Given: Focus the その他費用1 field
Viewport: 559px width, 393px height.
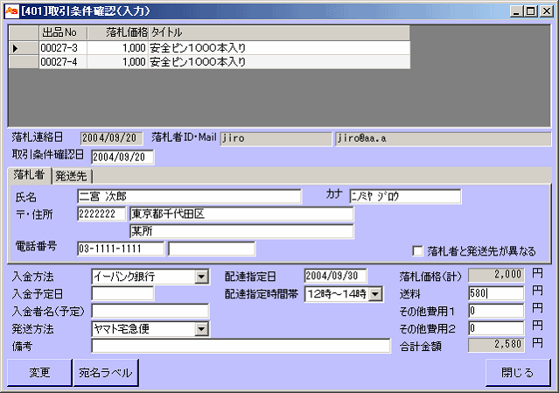Looking at the screenshot, I should [x=496, y=311].
